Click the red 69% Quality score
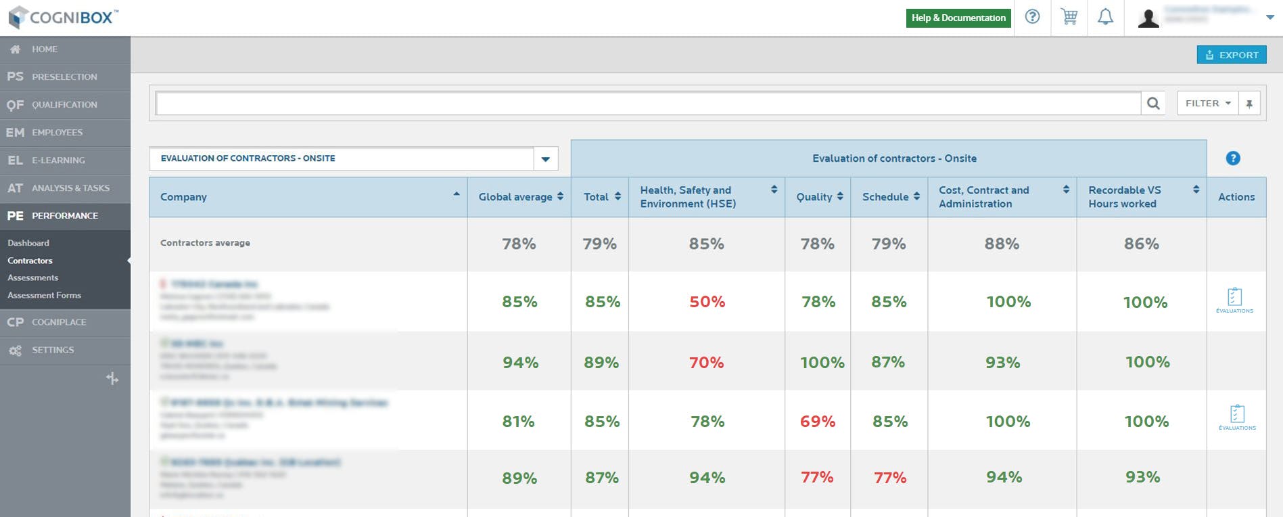The width and height of the screenshot is (1283, 517). click(x=818, y=422)
